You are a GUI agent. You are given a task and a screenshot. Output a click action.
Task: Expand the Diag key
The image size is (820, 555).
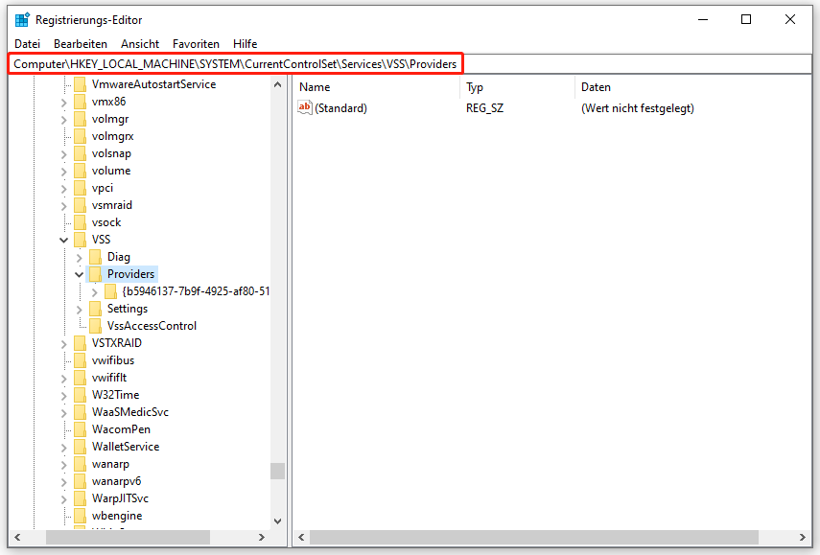pyautogui.click(x=79, y=257)
